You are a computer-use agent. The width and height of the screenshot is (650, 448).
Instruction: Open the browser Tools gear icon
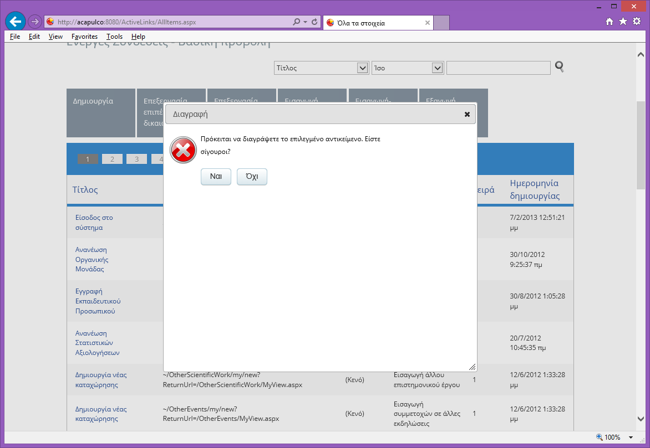pyautogui.click(x=637, y=22)
